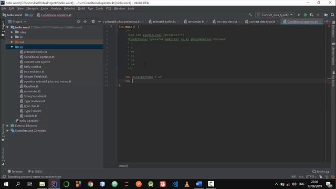Run the program with green play icon
Image resolution: width=336 pixels, height=189 pixels.
pyautogui.click(x=299, y=15)
